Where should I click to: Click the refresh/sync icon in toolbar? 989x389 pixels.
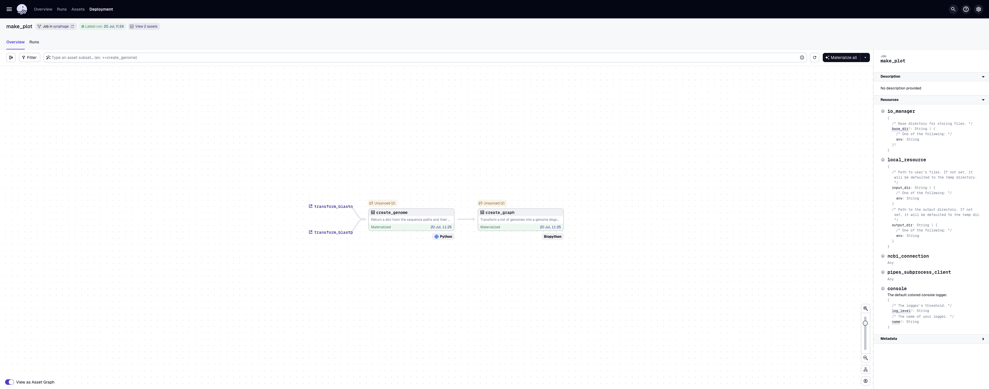814,58
